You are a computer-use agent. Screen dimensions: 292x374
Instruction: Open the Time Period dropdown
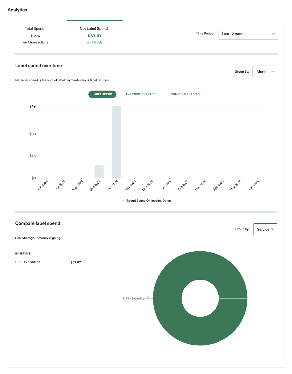click(x=248, y=34)
